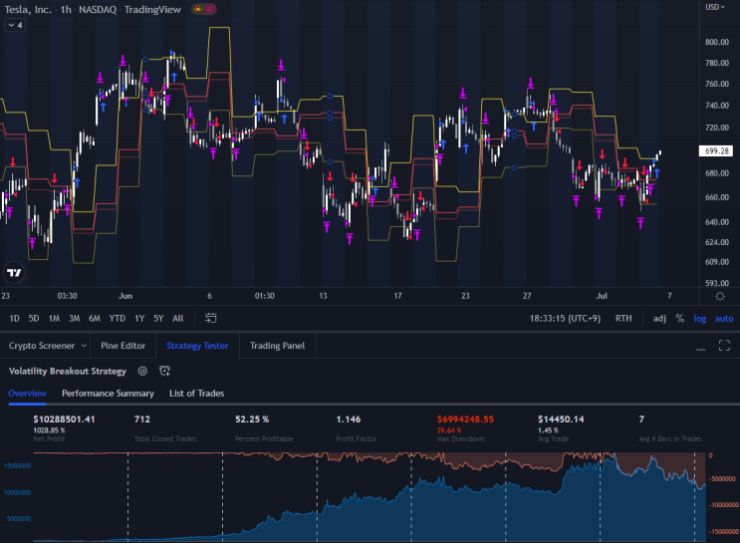Click the go-to-date calendar icon

tap(210, 318)
